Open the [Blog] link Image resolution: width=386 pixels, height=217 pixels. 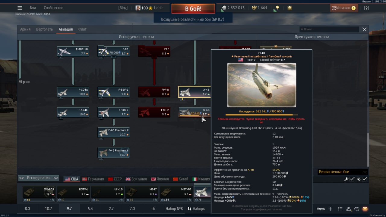pyautogui.click(x=123, y=8)
